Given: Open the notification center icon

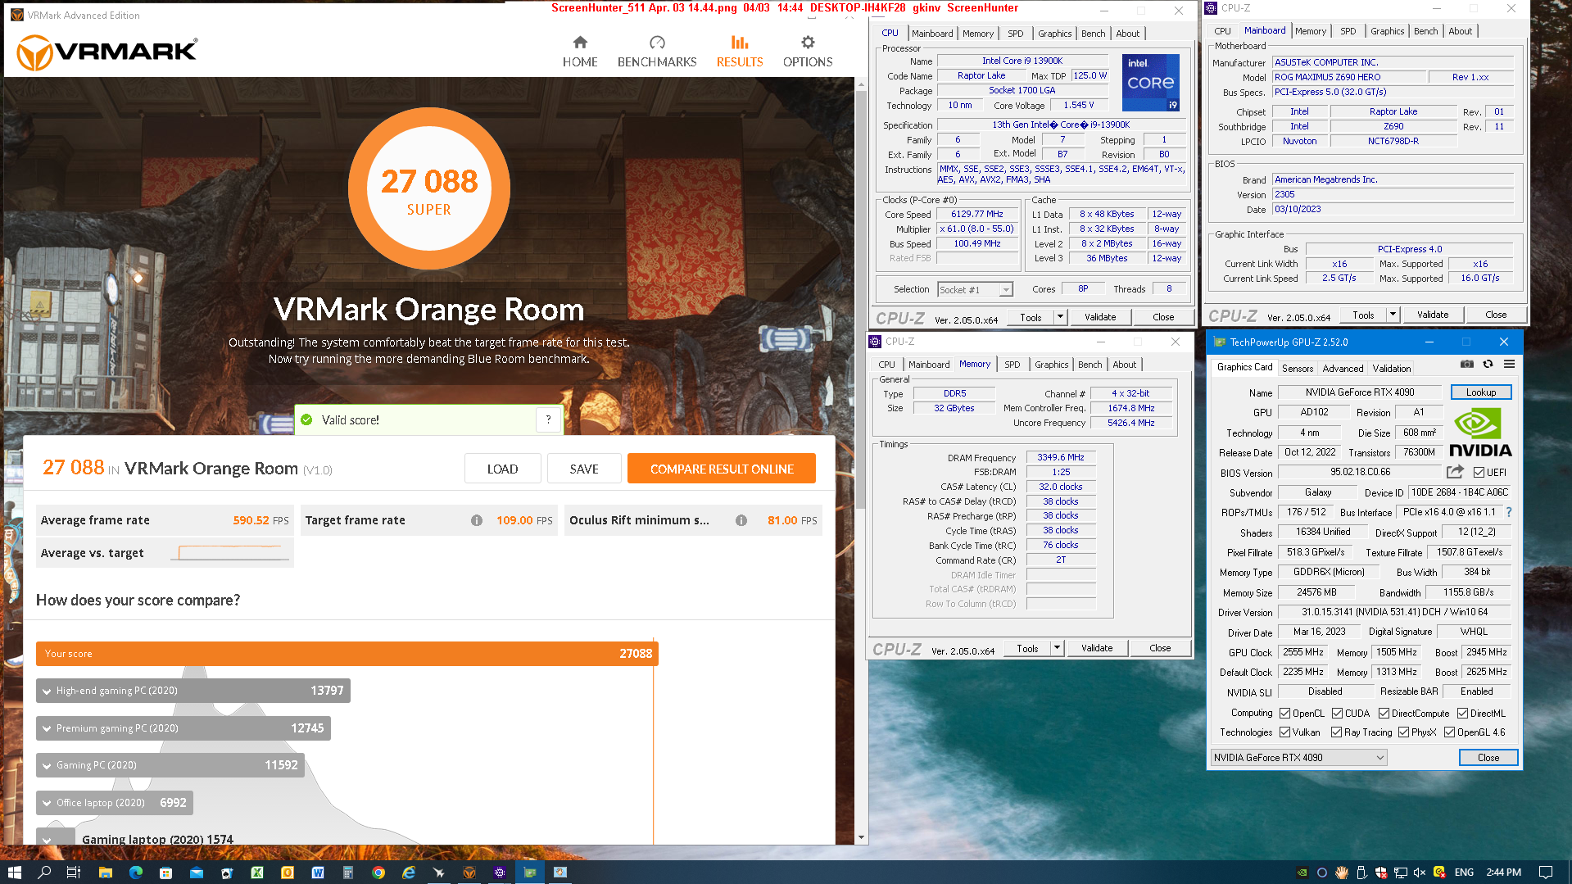Looking at the screenshot, I should (x=1546, y=872).
